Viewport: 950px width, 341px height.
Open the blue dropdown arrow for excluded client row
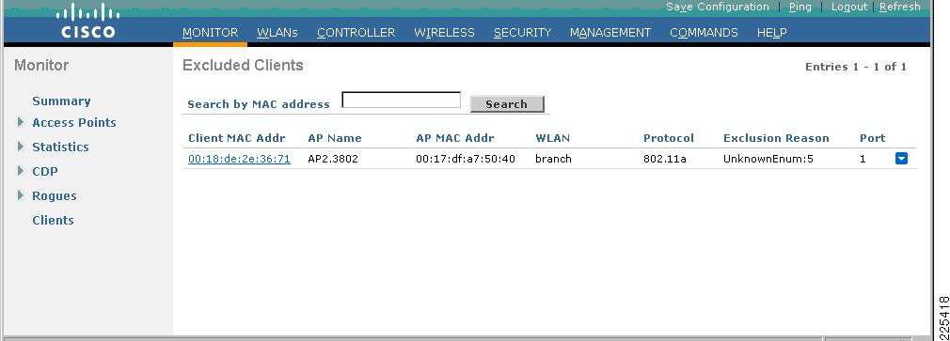[901, 159]
